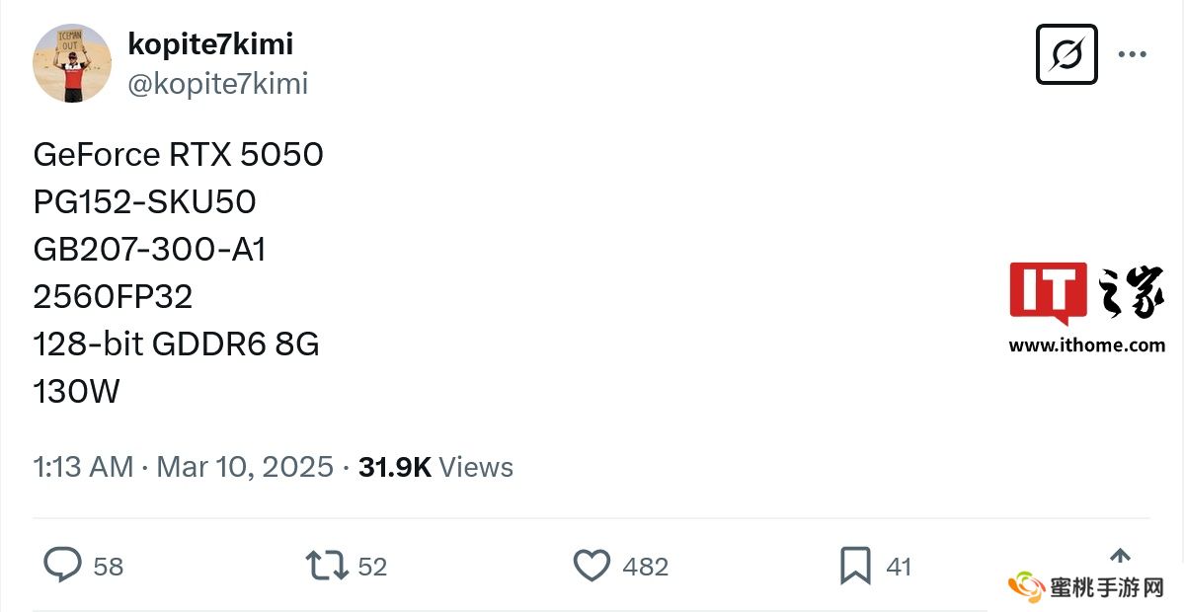Click the red IT Home logo

click(x=1048, y=292)
